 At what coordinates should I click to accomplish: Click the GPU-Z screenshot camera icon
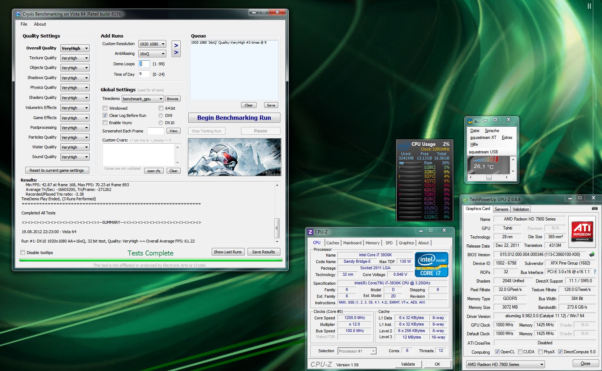594,209
